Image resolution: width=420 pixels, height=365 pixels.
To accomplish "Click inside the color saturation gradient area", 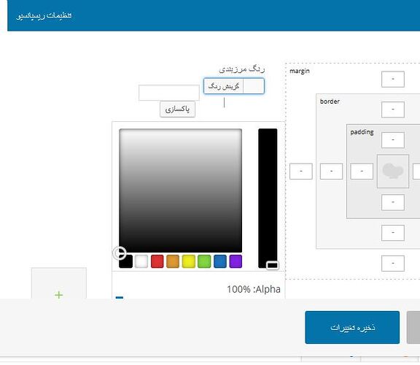I will (181, 191).
